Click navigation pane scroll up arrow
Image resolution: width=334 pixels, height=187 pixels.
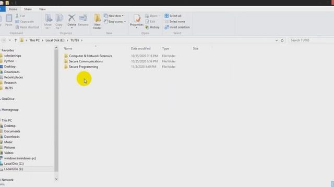(56, 48)
